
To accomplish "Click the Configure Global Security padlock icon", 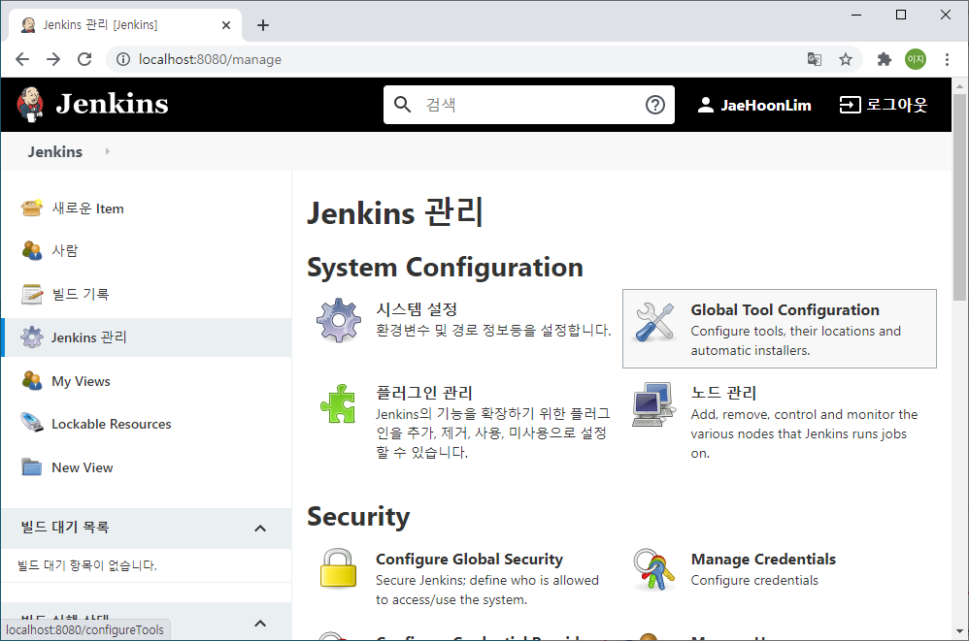I will pos(338,568).
